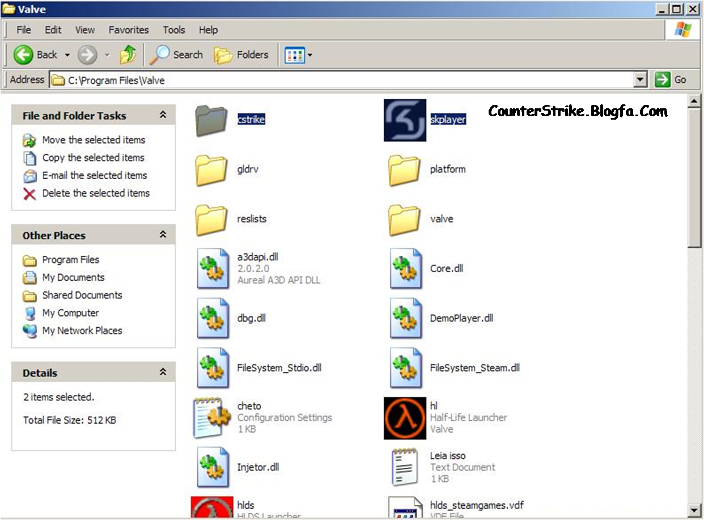This screenshot has width=704, height=520.
Task: Select the DemoPlayer.dll file icon
Action: 406,318
